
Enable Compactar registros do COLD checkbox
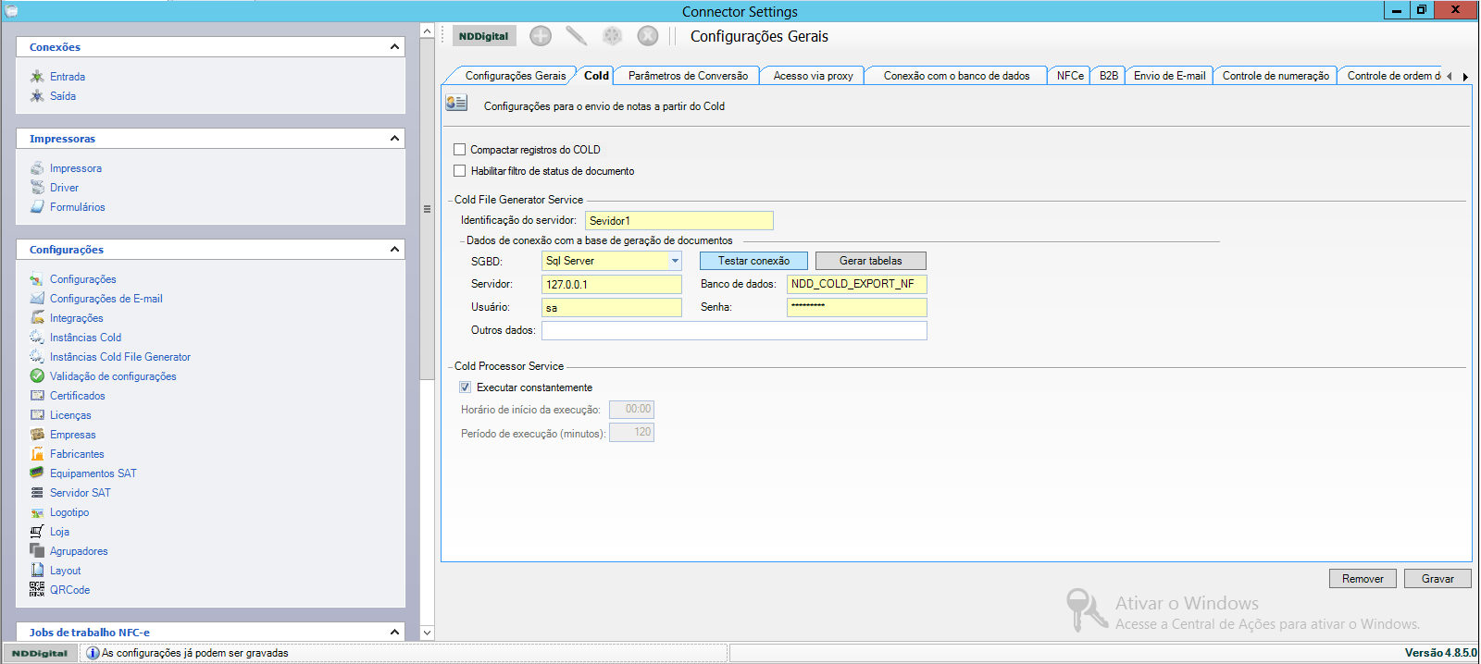click(x=460, y=150)
